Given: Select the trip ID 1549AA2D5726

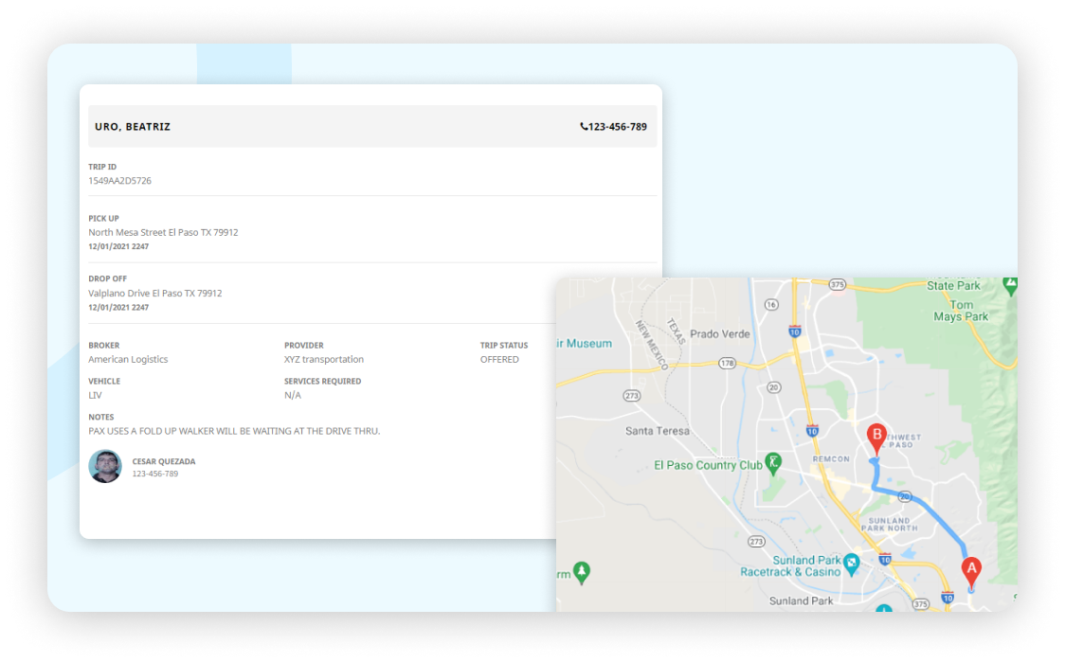Looking at the screenshot, I should tap(119, 180).
